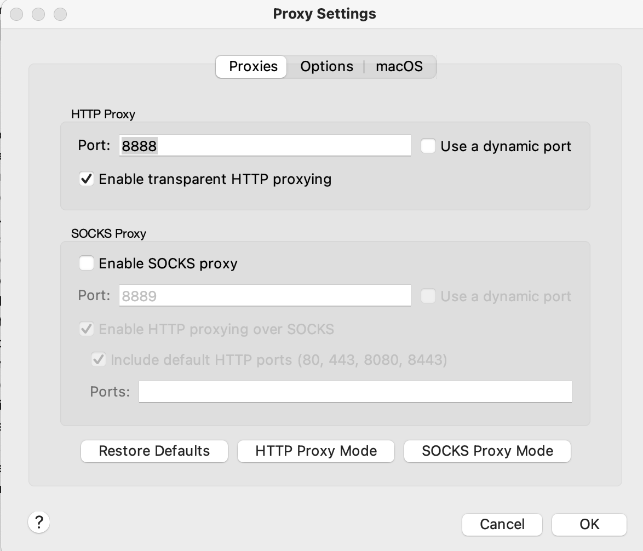
Task: Click the zoom window button
Action: click(60, 14)
